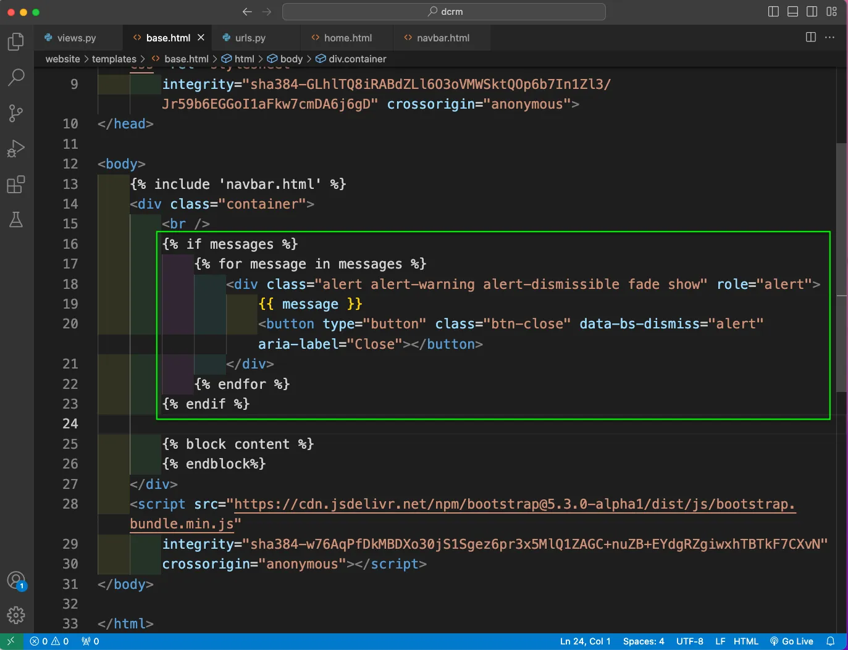Click the ports forwarded status item
Viewport: 848px width, 650px height.
[x=90, y=641]
